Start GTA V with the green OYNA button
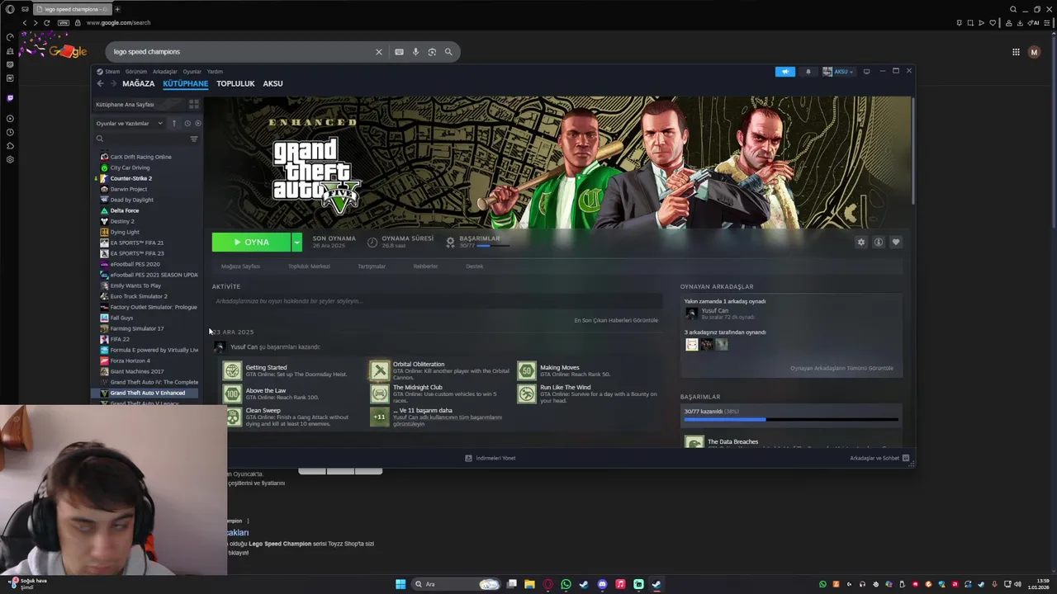Screen dimensions: 1057x594 [251, 242]
